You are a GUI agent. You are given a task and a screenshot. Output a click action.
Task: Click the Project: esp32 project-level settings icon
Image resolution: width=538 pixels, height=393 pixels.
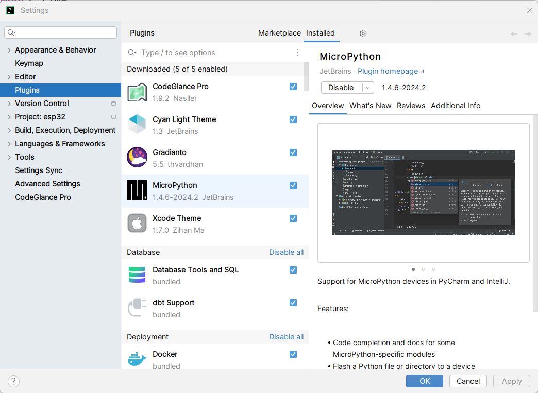point(113,117)
